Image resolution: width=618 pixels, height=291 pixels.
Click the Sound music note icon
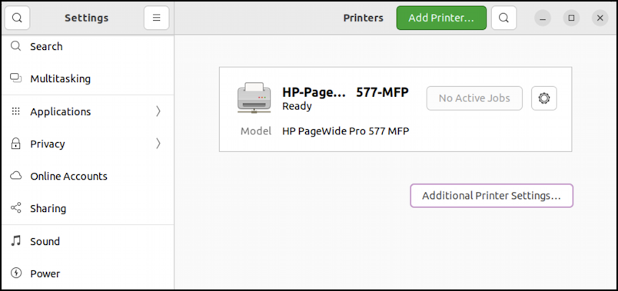coord(16,240)
